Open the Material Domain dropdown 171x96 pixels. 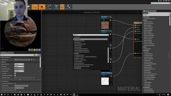click(19, 64)
